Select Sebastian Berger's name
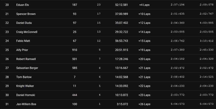Viewport: 216px width, 109px height. pos(27,68)
